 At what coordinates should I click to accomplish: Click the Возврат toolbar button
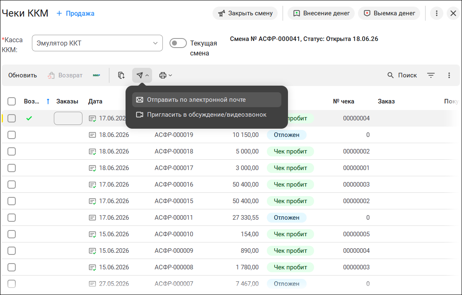[x=65, y=75]
